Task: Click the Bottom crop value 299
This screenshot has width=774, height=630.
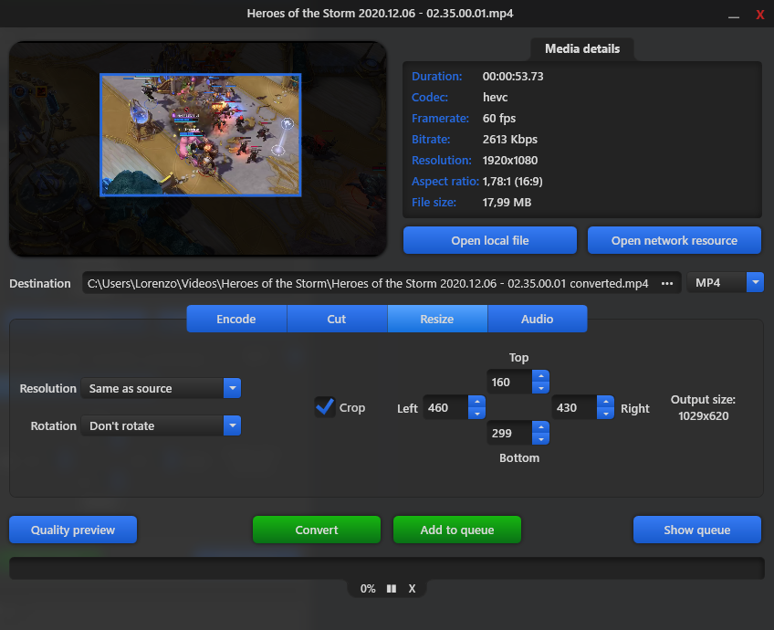Action: 509,433
